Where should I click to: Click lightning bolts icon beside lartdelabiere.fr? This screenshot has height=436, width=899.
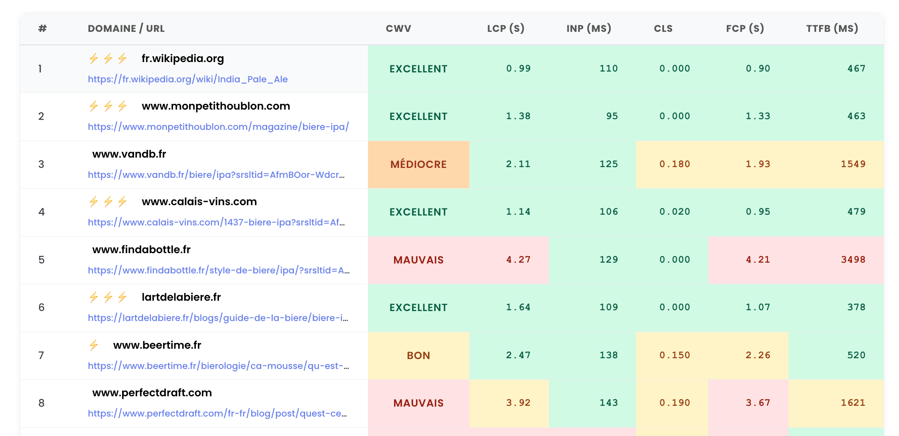(108, 297)
